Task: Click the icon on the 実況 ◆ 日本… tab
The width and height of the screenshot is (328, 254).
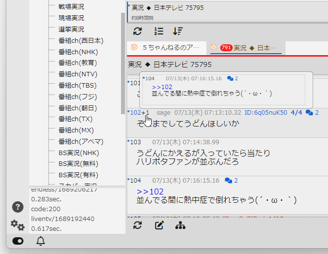Action: 213,47
